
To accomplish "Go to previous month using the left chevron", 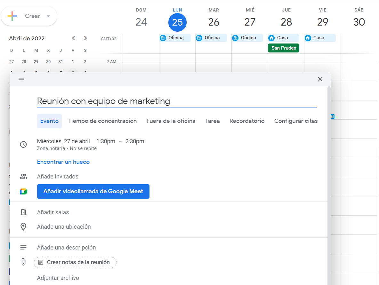I will (x=73, y=38).
